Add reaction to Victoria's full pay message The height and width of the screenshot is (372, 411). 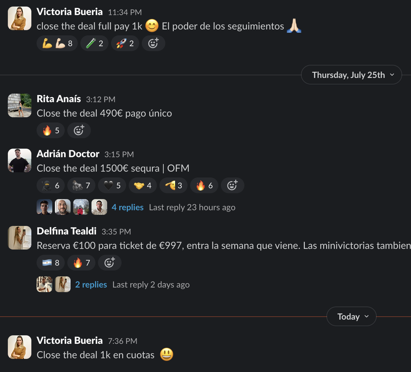pyautogui.click(x=153, y=43)
